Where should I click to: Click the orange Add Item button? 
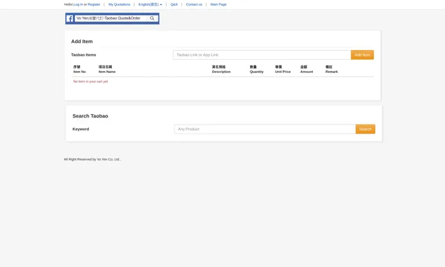(362, 55)
